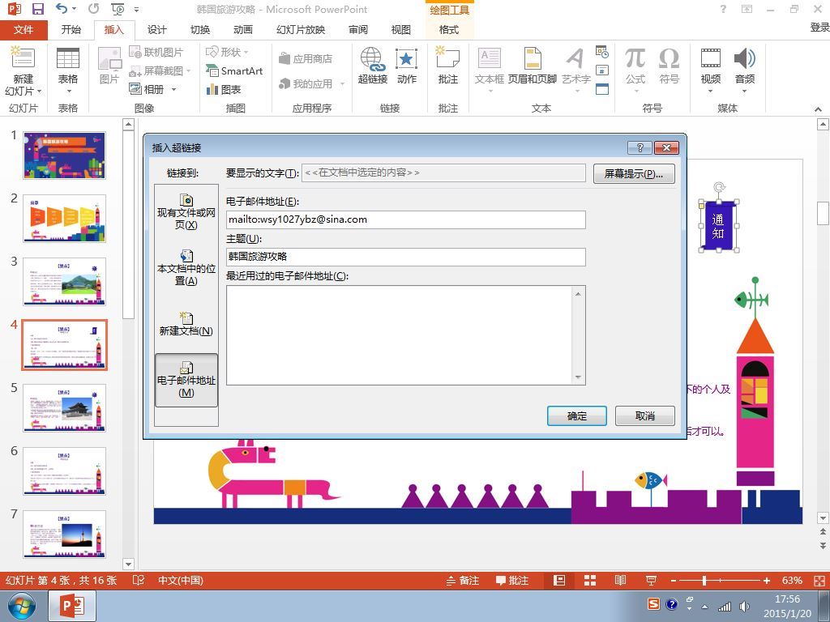The height and width of the screenshot is (622, 830).
Task: Select existing file or web page link type
Action: point(186,211)
